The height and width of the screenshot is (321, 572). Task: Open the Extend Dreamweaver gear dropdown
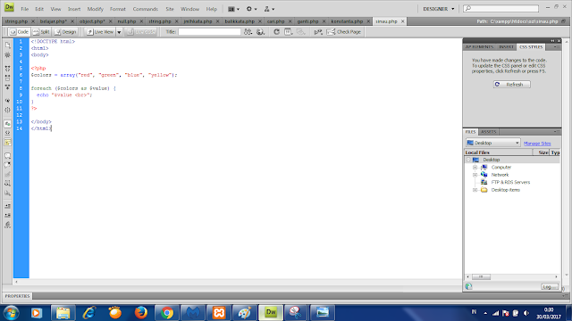point(251,9)
